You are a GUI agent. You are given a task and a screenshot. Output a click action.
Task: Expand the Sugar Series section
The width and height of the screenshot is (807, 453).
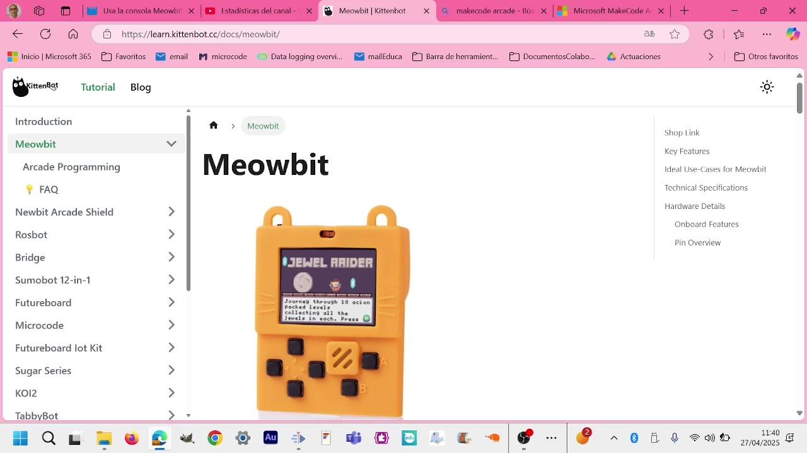click(171, 371)
